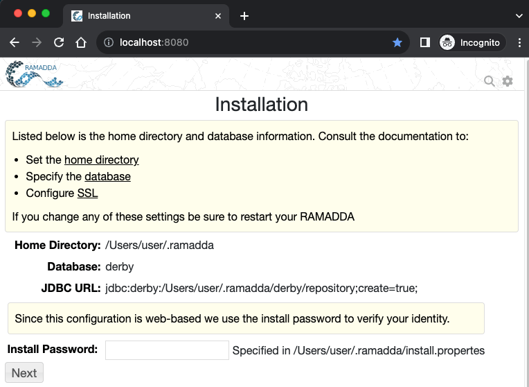This screenshot has height=387, width=529.
Task: Close the Installation tab
Action: (218, 16)
